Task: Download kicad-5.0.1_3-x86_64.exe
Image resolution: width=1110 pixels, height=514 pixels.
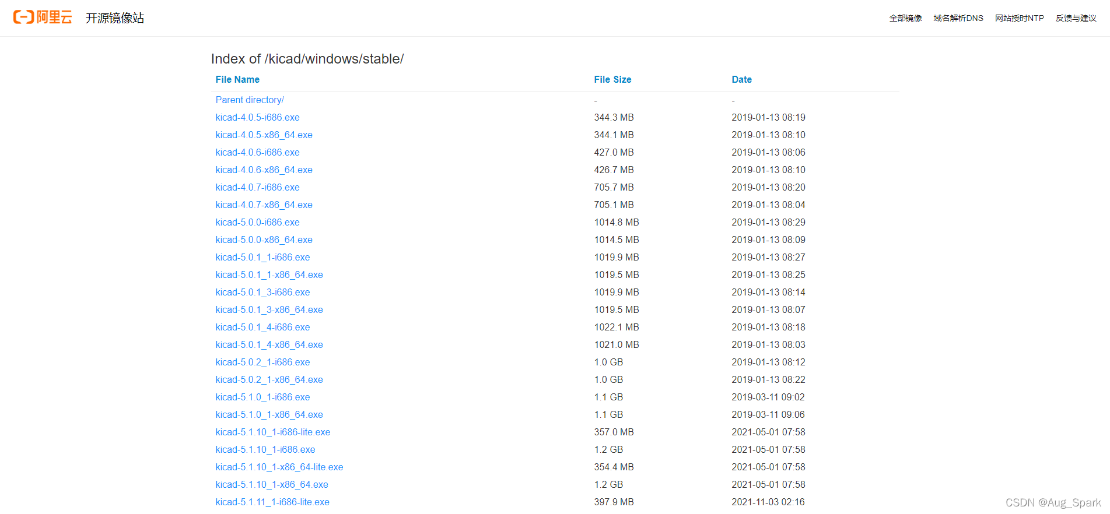Action: (269, 309)
